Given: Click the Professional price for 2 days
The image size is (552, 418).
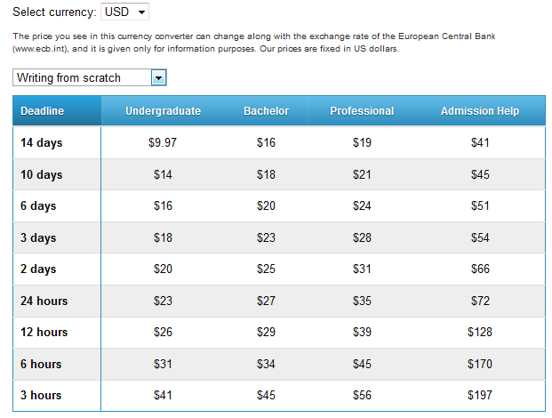Looking at the screenshot, I should [x=362, y=269].
